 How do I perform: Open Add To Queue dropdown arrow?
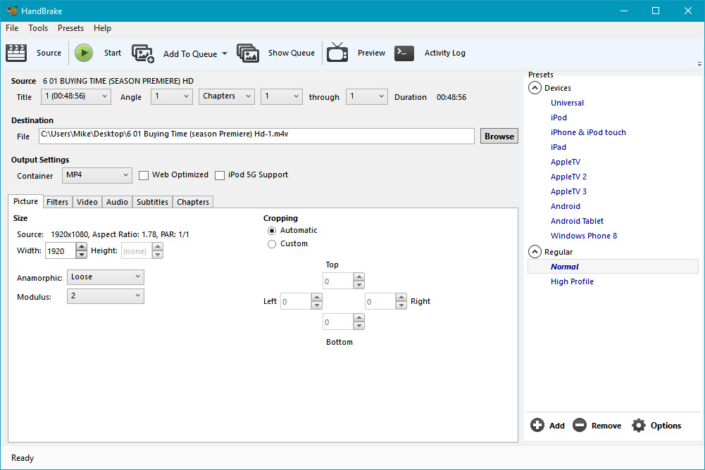tap(225, 53)
